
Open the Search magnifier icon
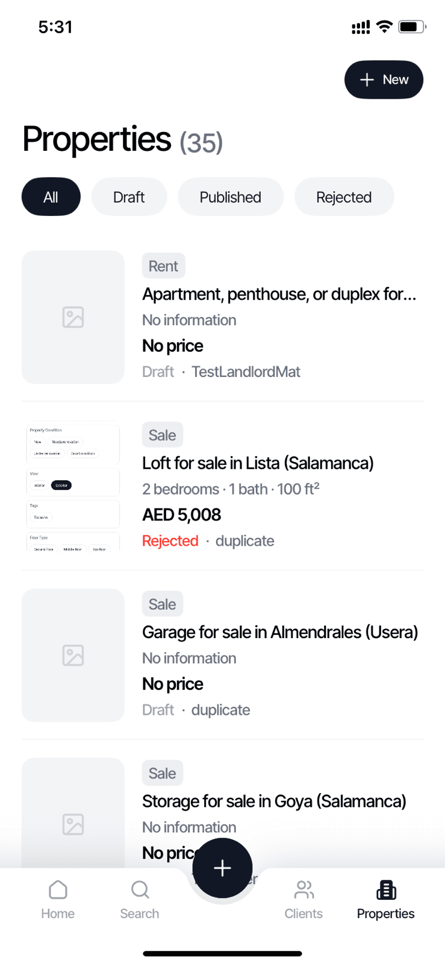[x=140, y=891]
